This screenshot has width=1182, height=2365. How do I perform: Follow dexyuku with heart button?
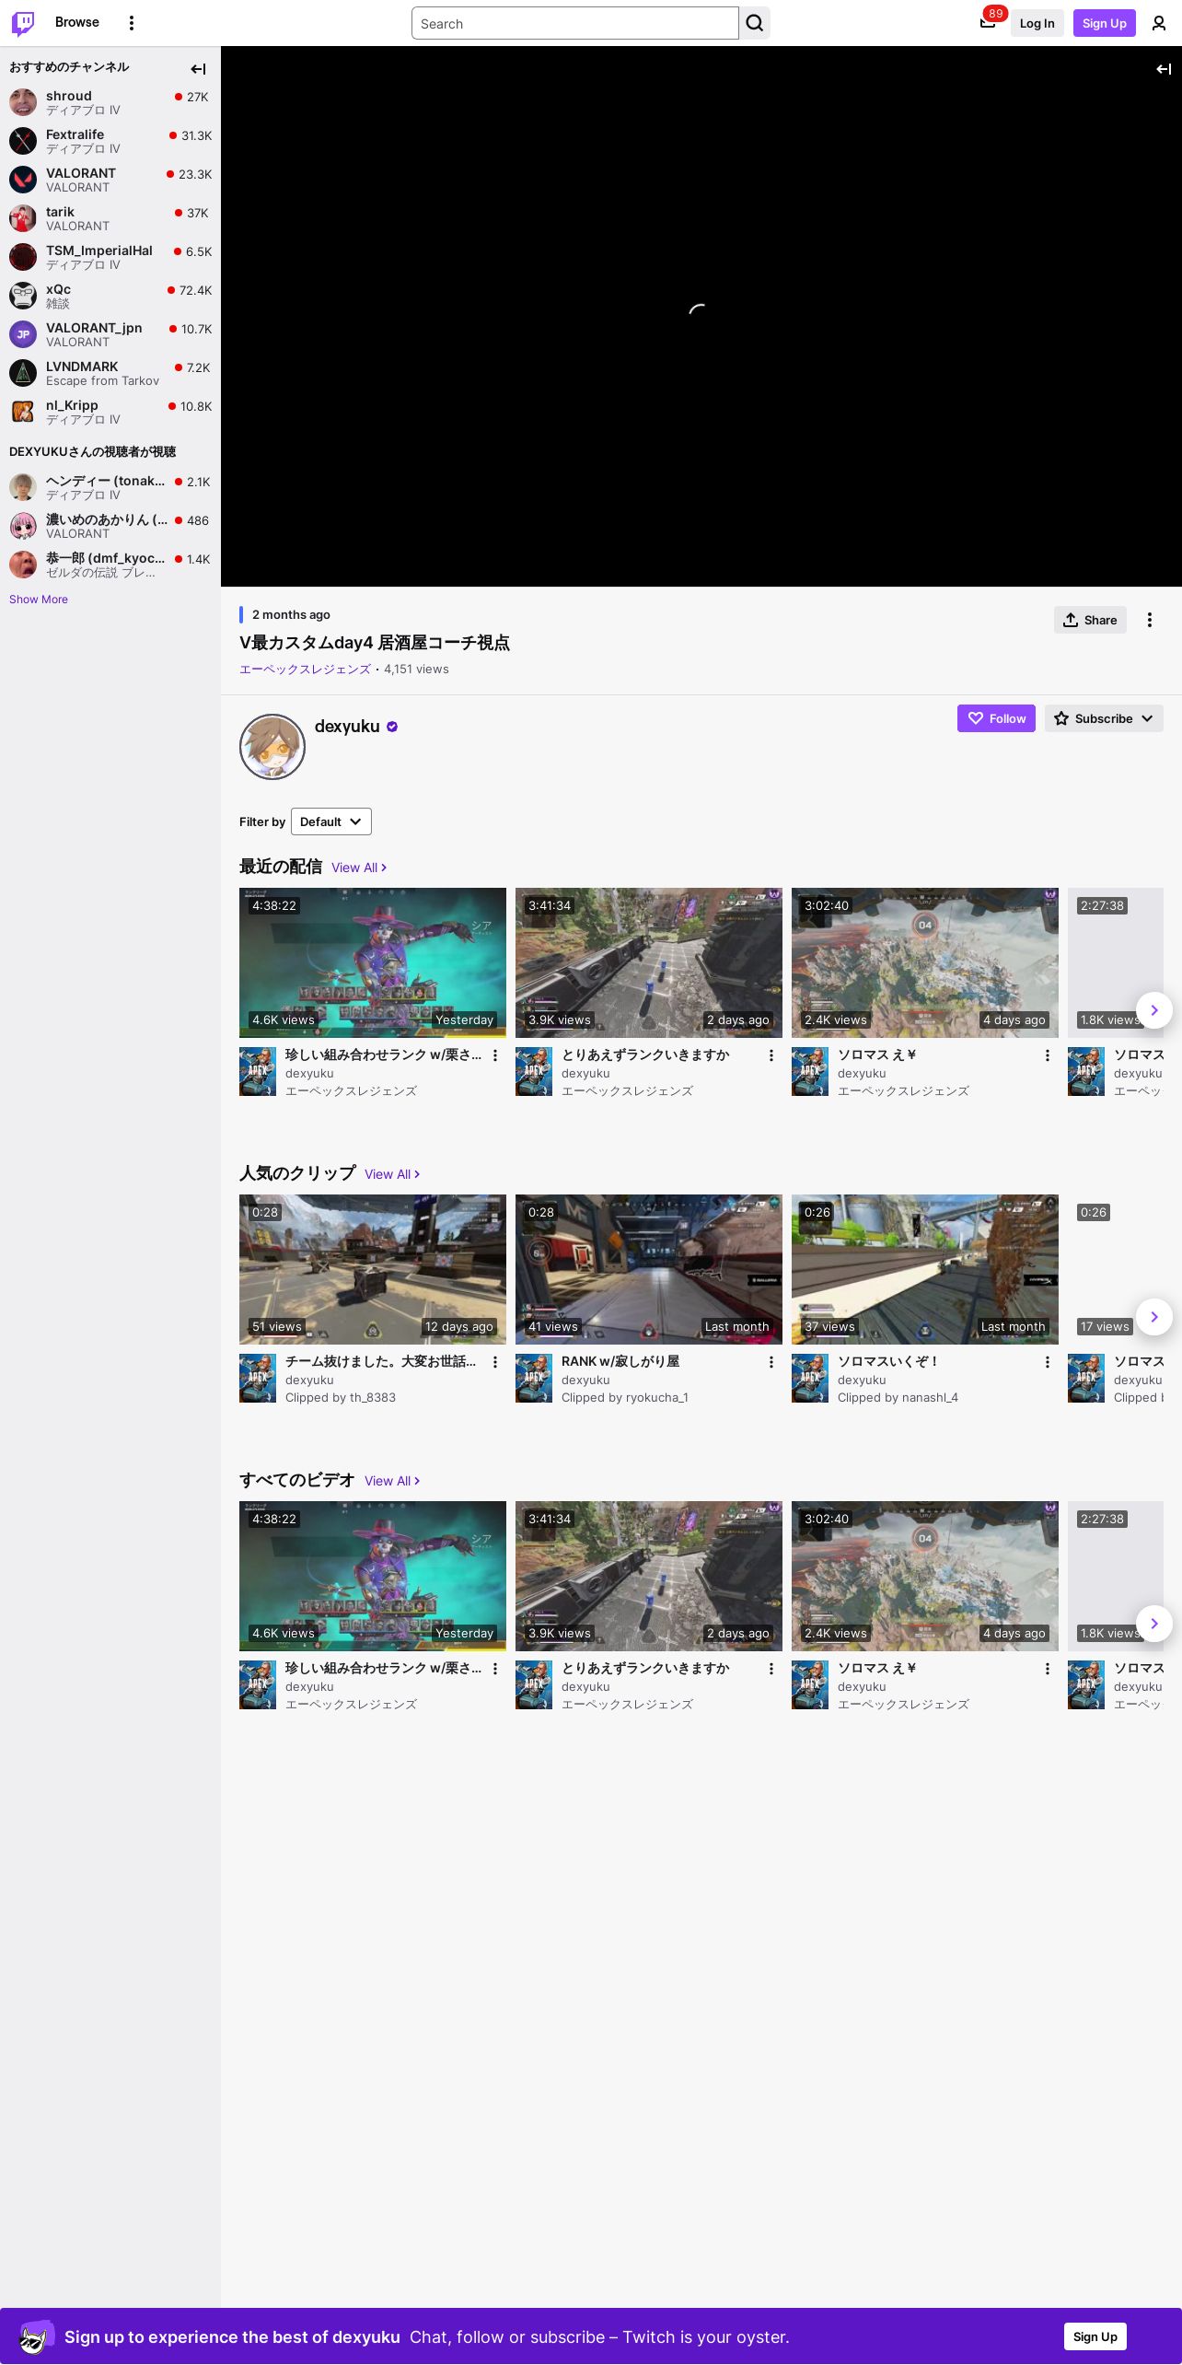click(996, 718)
